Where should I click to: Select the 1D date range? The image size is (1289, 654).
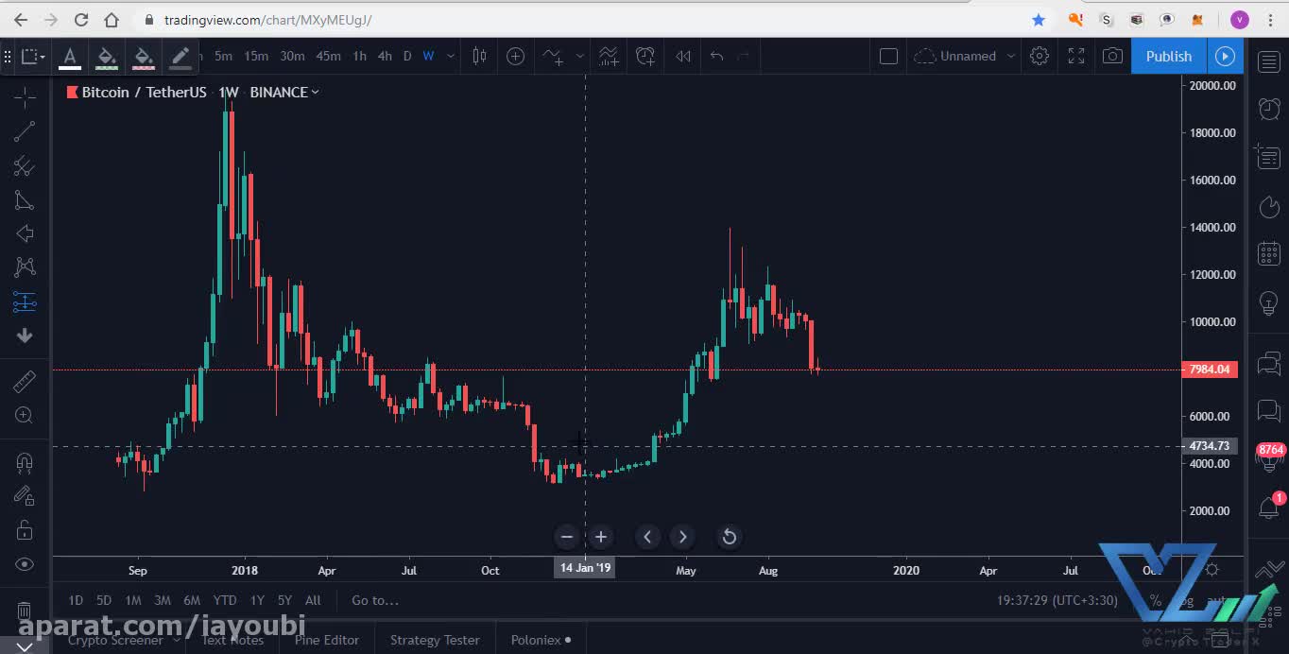pyautogui.click(x=76, y=600)
